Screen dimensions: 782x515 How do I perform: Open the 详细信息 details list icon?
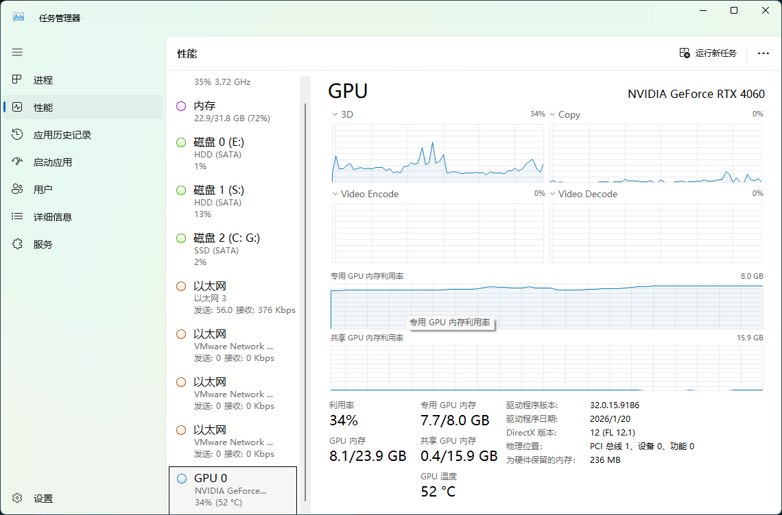click(17, 216)
